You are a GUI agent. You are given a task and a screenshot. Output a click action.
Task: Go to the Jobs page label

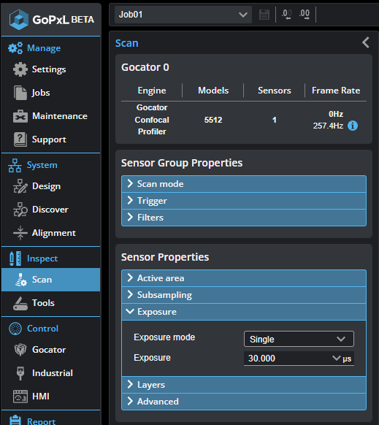[x=41, y=93]
